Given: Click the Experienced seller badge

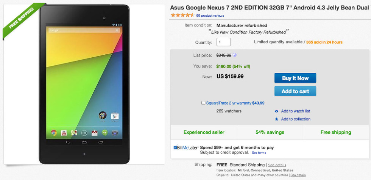Looking at the screenshot, I should pos(204,132).
